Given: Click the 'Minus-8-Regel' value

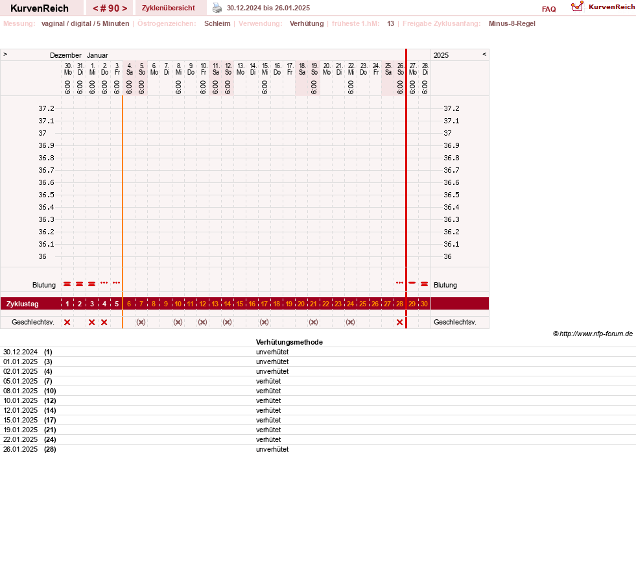Looking at the screenshot, I should coord(512,23).
